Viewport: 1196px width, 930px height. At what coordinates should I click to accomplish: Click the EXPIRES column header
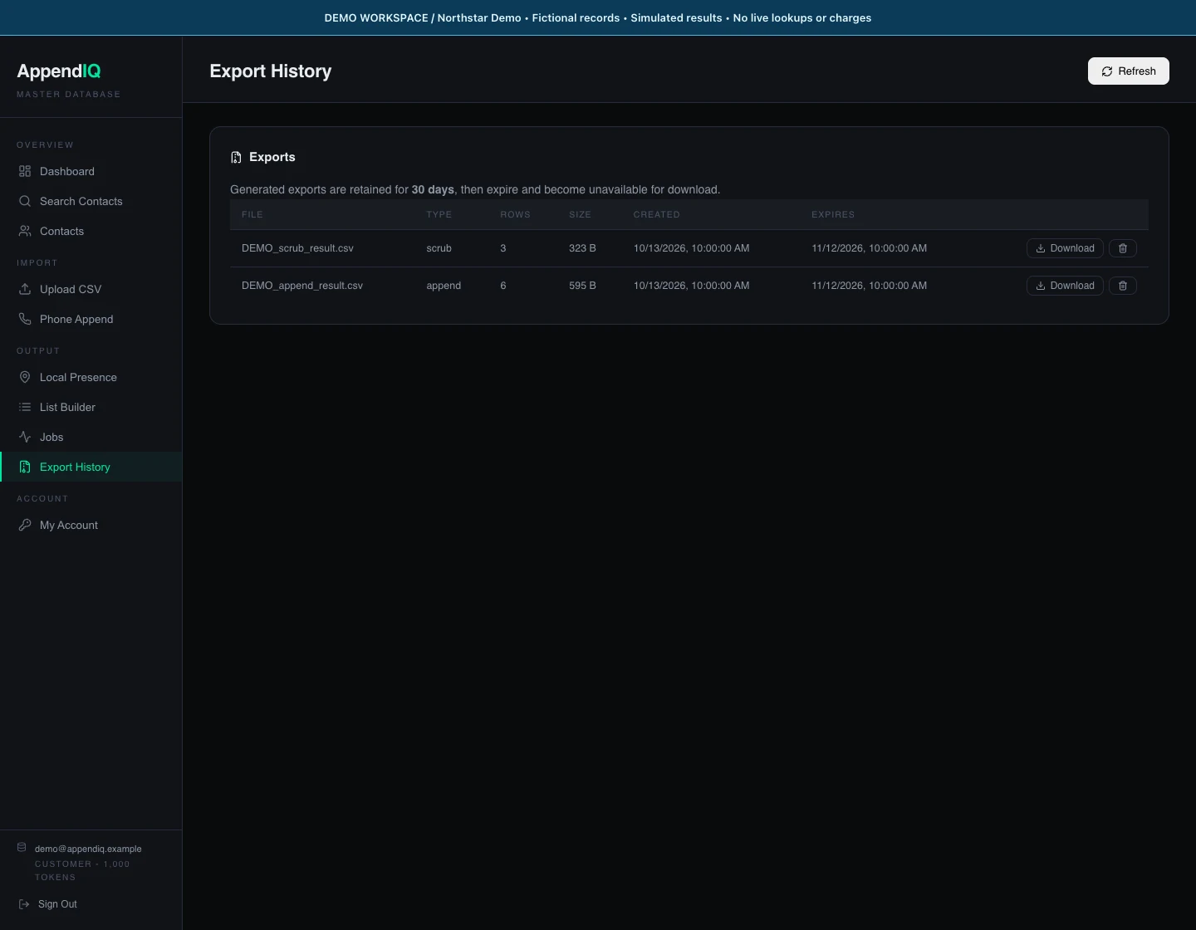[833, 214]
